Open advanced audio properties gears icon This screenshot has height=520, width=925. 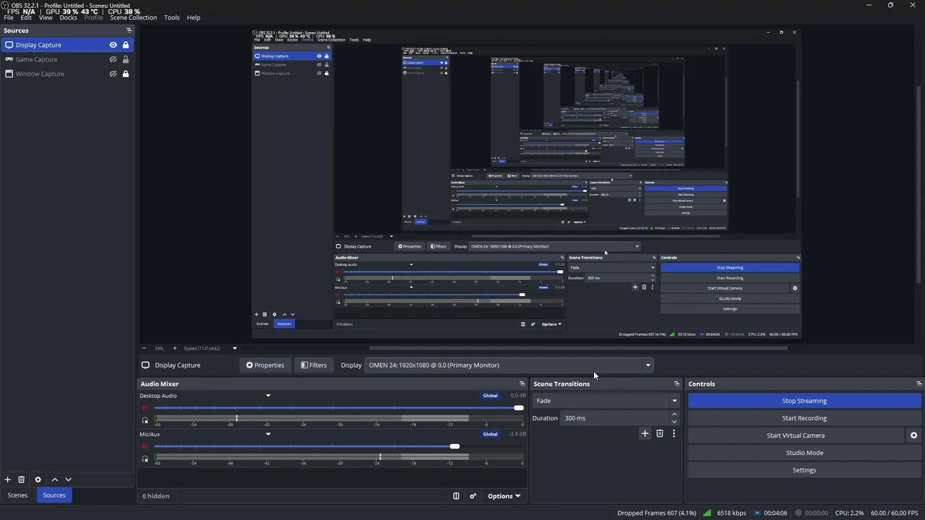click(473, 496)
